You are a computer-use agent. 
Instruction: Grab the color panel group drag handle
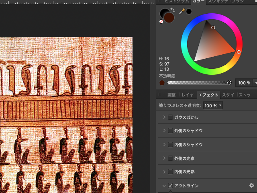click(159, 1)
